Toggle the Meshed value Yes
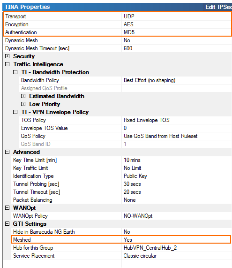This screenshot has width=232, height=268. (x=176, y=240)
